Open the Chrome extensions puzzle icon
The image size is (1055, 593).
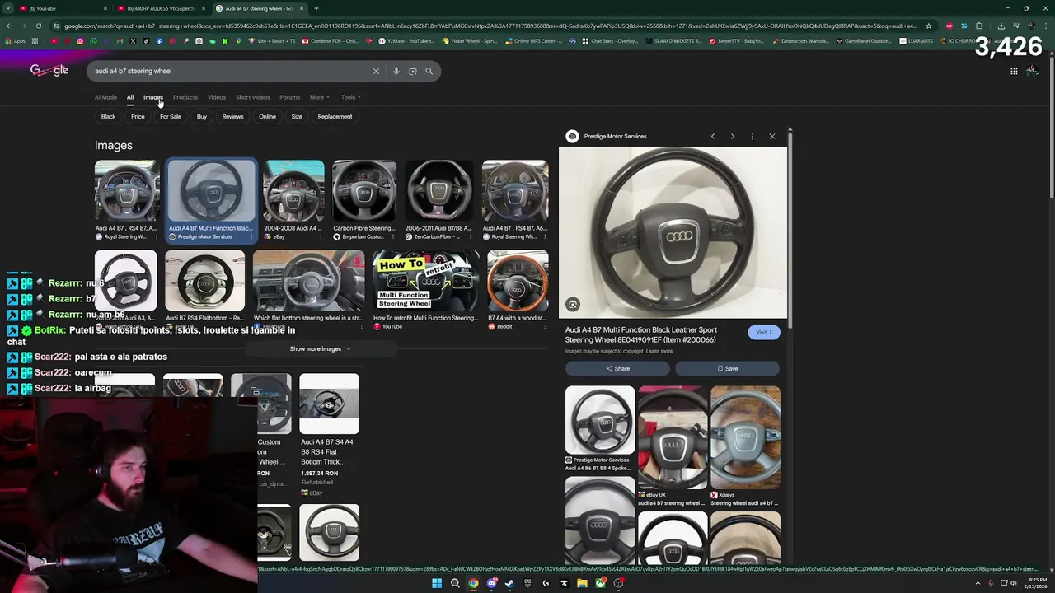pyautogui.click(x=979, y=26)
